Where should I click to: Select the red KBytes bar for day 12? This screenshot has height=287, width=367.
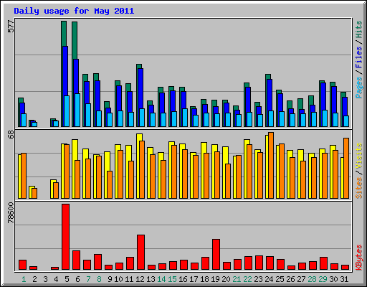(x=141, y=252)
